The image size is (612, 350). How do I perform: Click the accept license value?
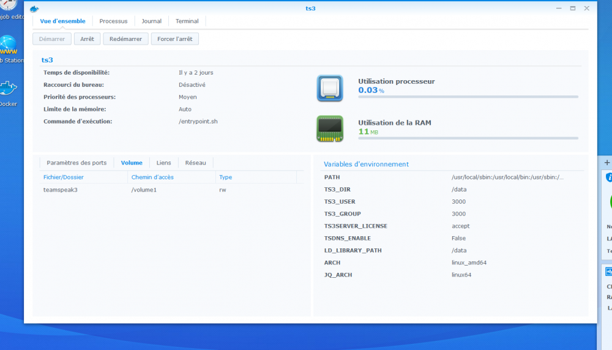click(461, 226)
